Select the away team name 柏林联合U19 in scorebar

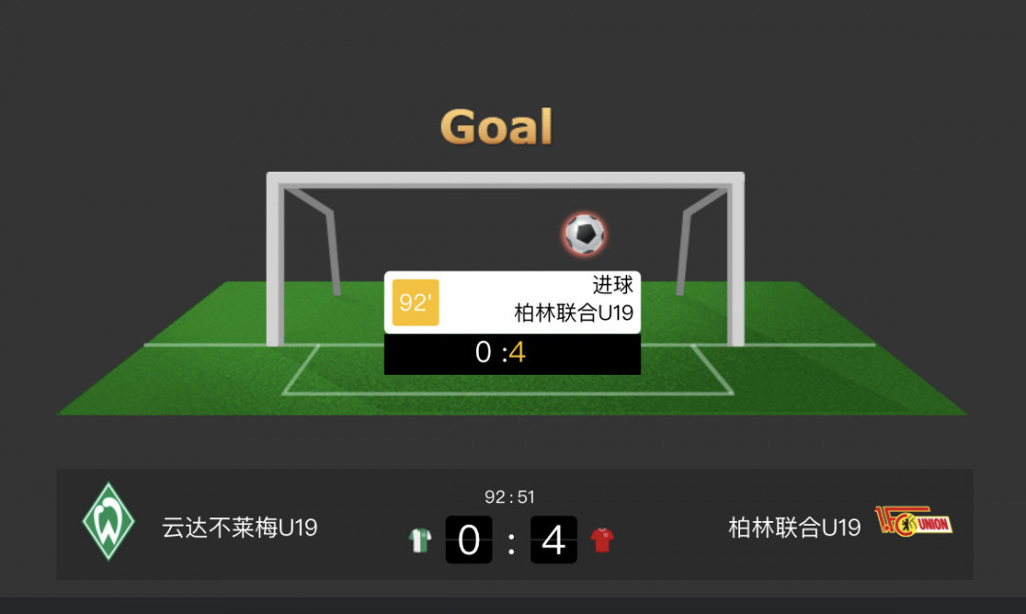point(794,527)
